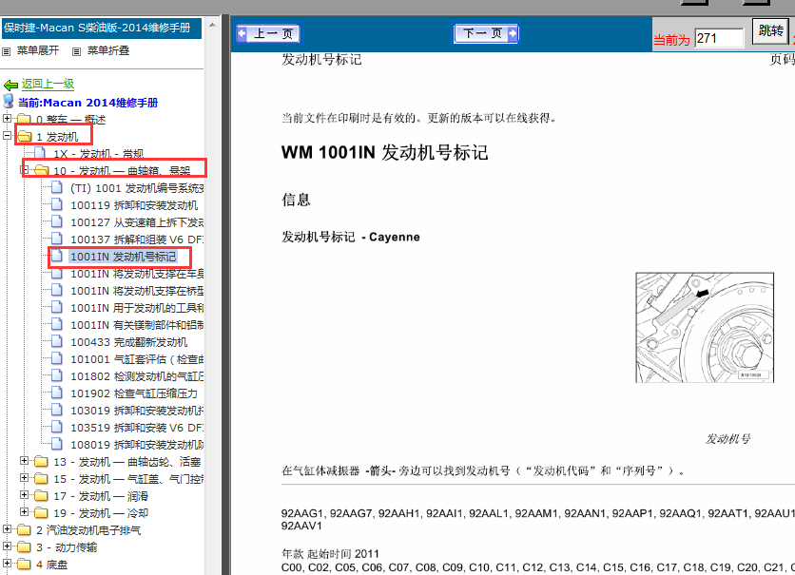Open 1001IN 有关镁制部件和铝制 document
The height and width of the screenshot is (575, 795).
tap(137, 325)
